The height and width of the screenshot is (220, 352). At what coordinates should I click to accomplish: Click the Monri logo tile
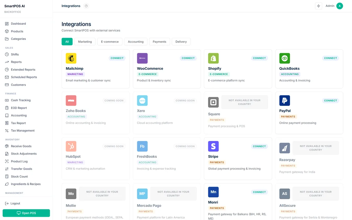click(x=213, y=192)
